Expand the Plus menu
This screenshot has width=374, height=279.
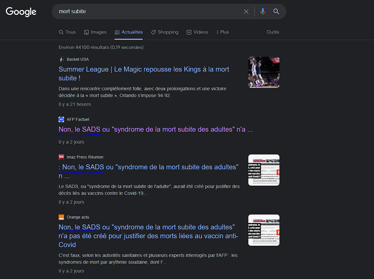click(223, 32)
